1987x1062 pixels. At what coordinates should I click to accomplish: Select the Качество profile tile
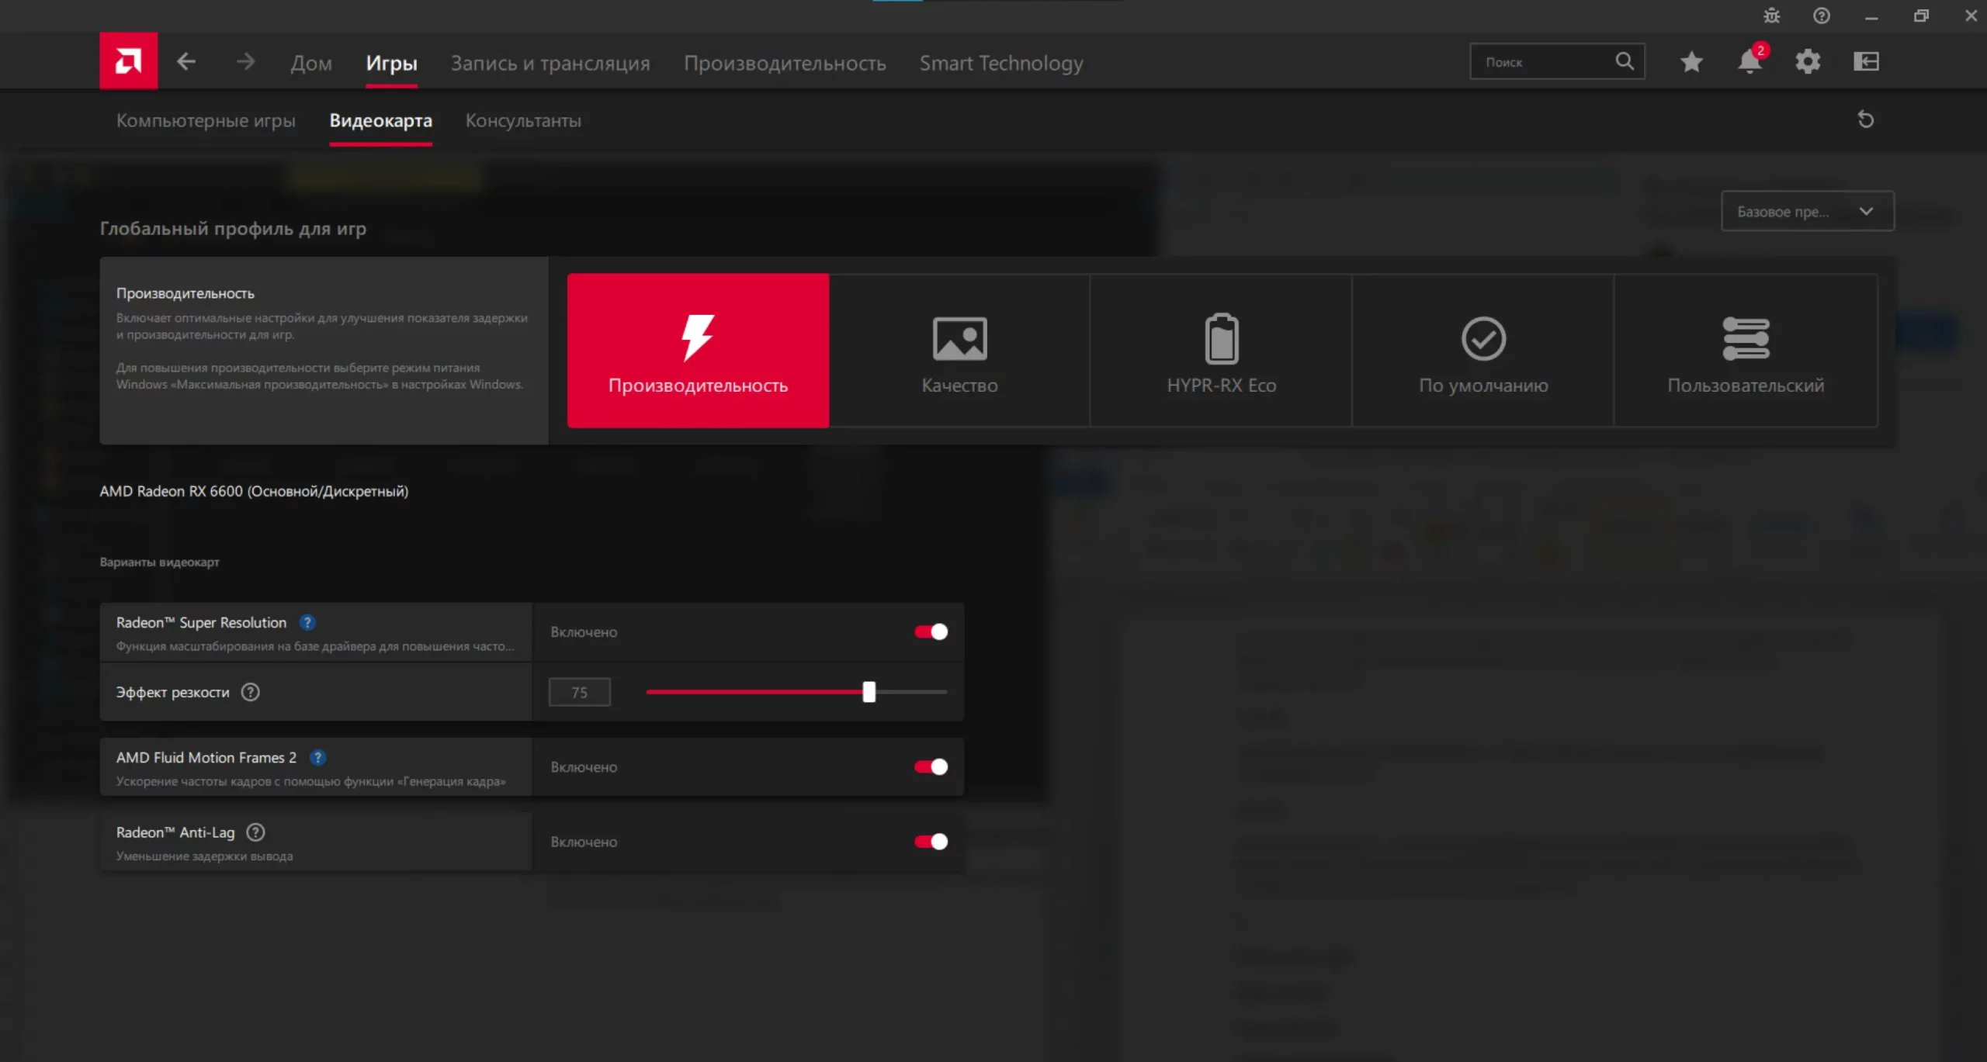click(x=959, y=351)
